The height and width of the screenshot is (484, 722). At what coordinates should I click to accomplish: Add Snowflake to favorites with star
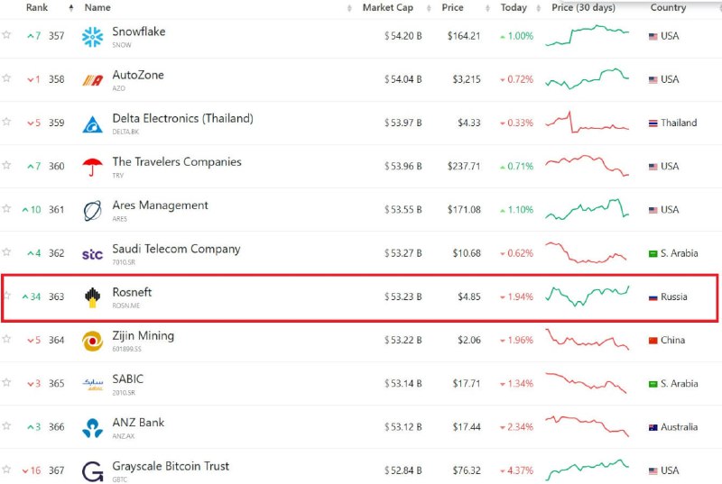pyautogui.click(x=6, y=34)
